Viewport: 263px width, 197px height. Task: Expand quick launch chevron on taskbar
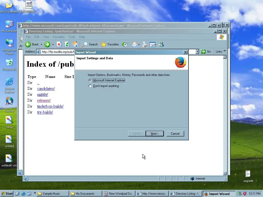[x=35, y=193]
